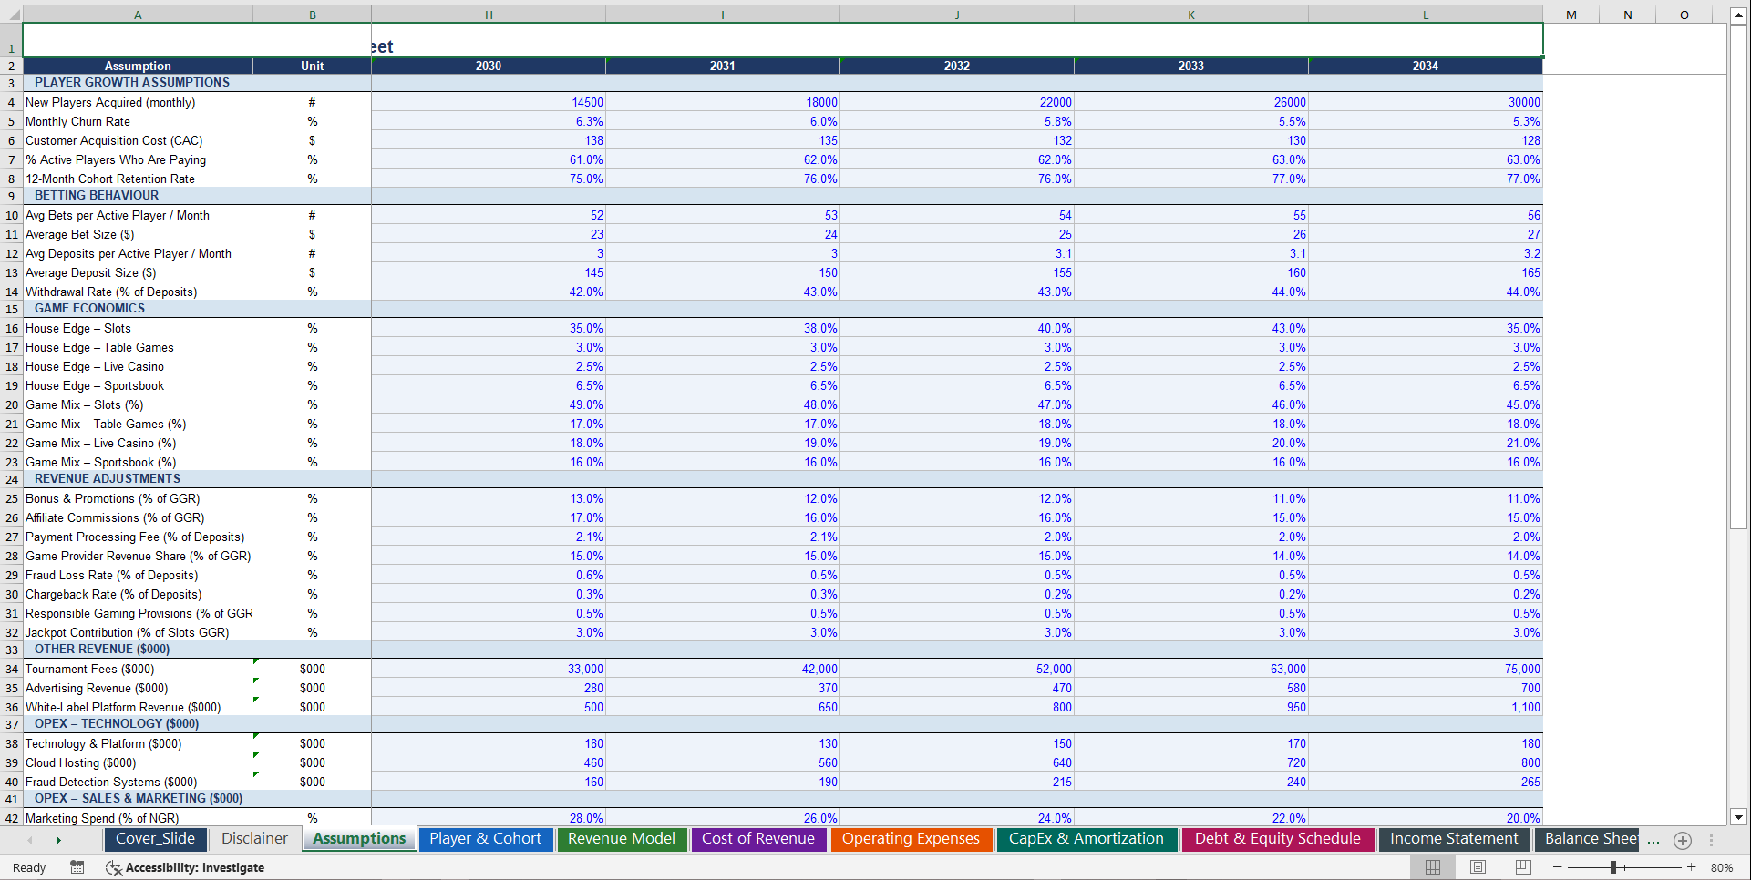This screenshot has width=1751, height=880.
Task: Open the Debt & Equity Schedule sheet
Action: click(1277, 839)
